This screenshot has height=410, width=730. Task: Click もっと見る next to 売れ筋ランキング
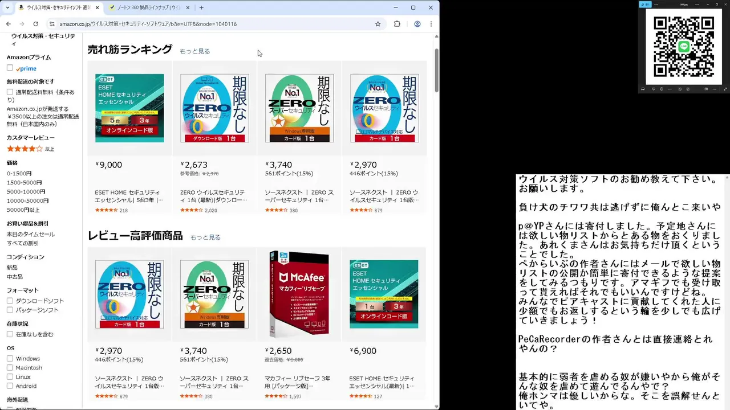[x=195, y=51]
